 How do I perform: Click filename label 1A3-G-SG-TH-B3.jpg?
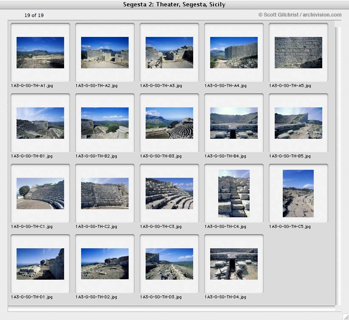click(161, 156)
